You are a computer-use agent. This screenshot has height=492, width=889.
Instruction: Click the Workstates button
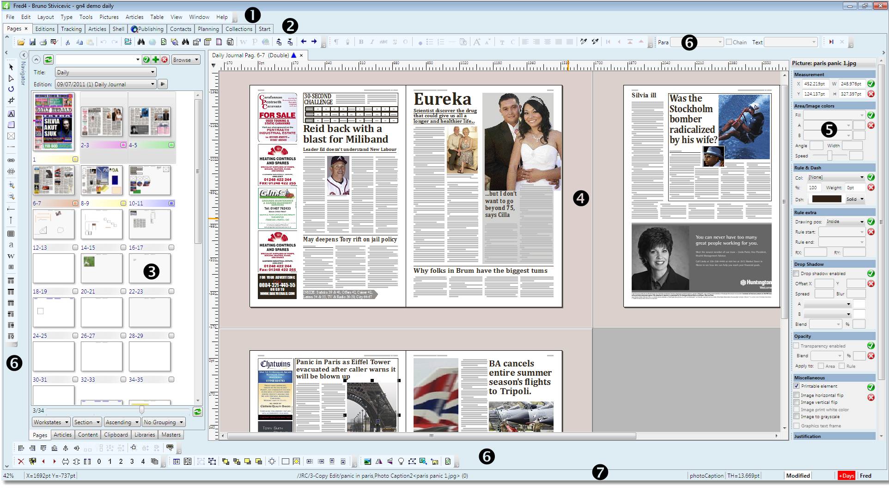point(51,422)
